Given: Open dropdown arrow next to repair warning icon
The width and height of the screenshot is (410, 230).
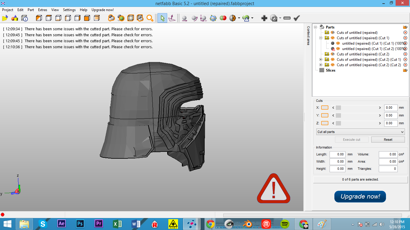Looking at the screenshot, I should (x=252, y=18).
